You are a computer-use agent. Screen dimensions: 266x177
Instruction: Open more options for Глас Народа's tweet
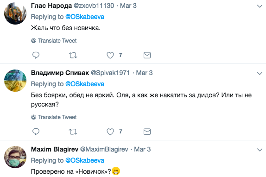(260, 6)
